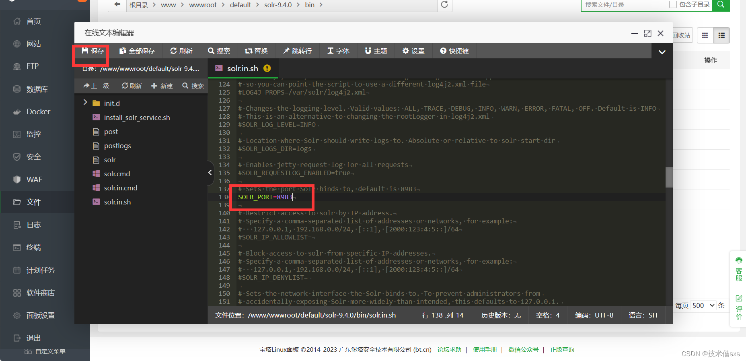The width and height of the screenshot is (746, 361).
Task: Toggle 包含子目录 checkbox
Action: click(x=673, y=4)
